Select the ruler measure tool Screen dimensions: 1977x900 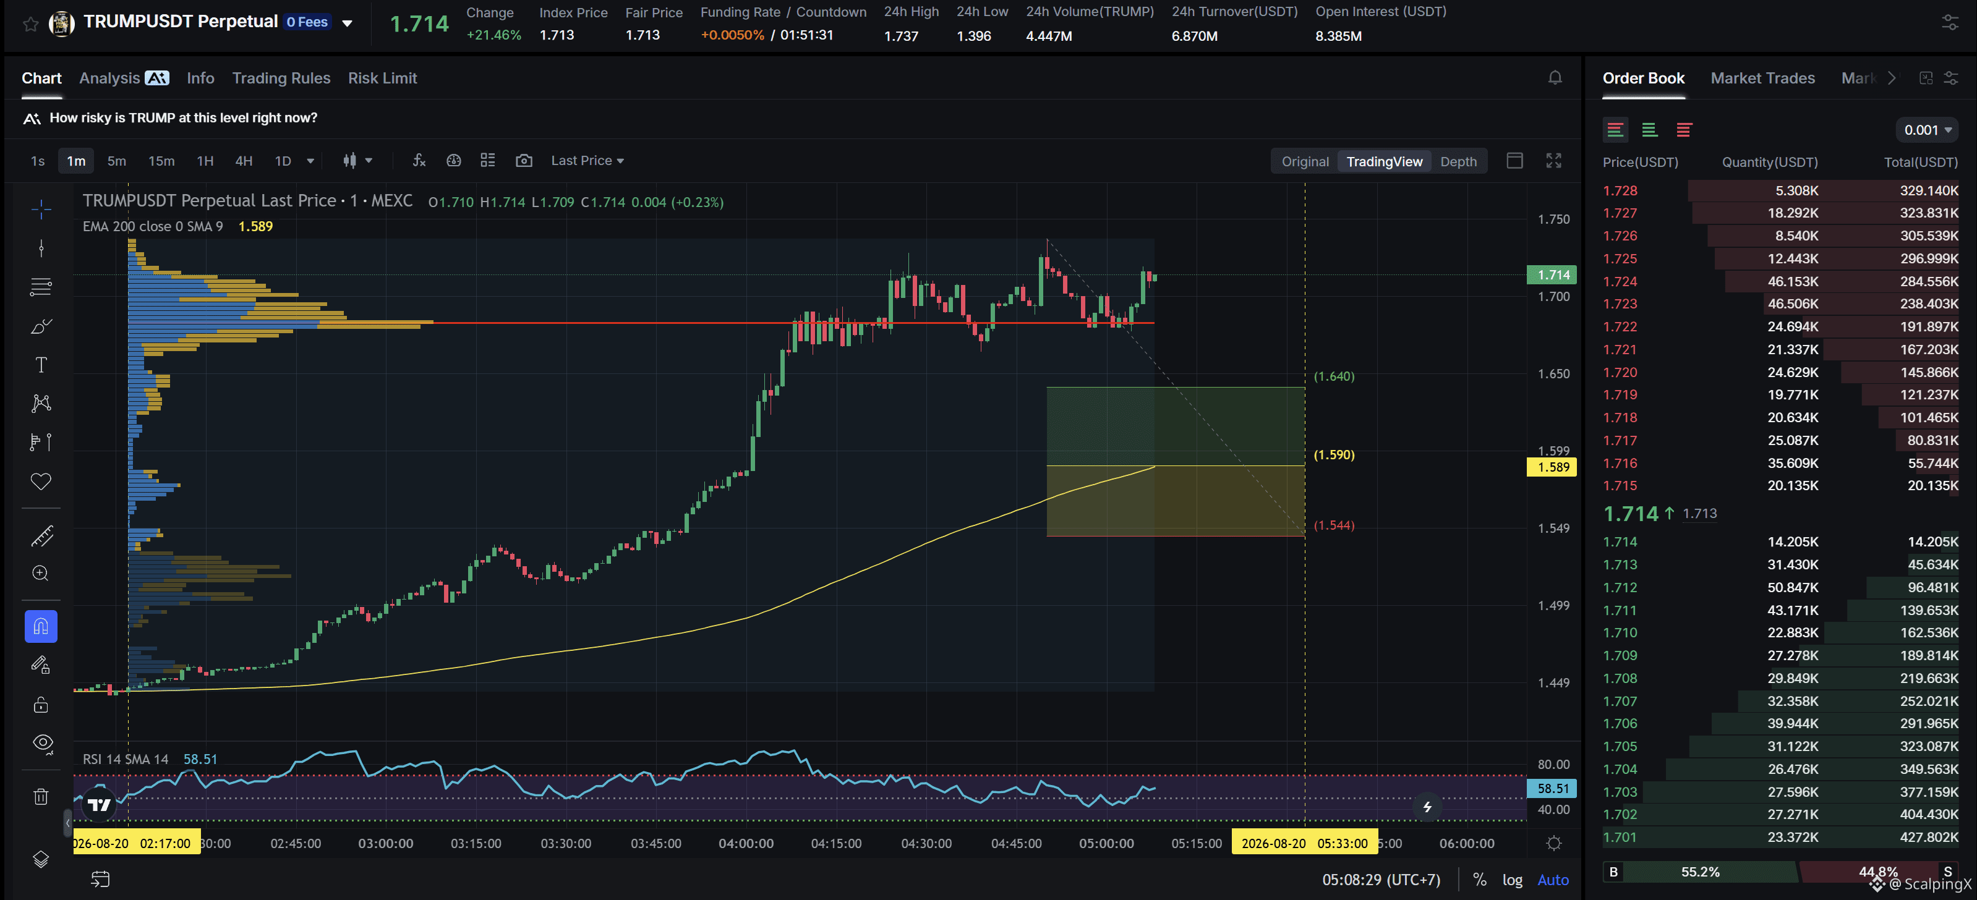(41, 535)
